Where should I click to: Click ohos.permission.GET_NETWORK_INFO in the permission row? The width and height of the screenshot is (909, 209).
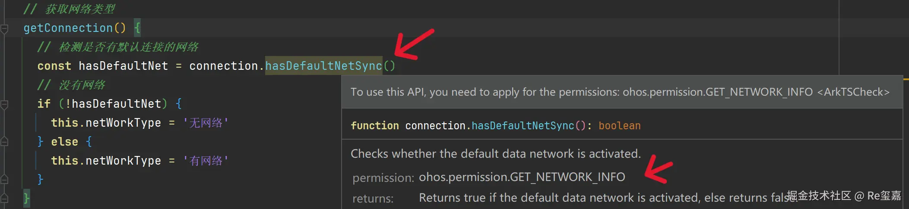pyautogui.click(x=522, y=177)
